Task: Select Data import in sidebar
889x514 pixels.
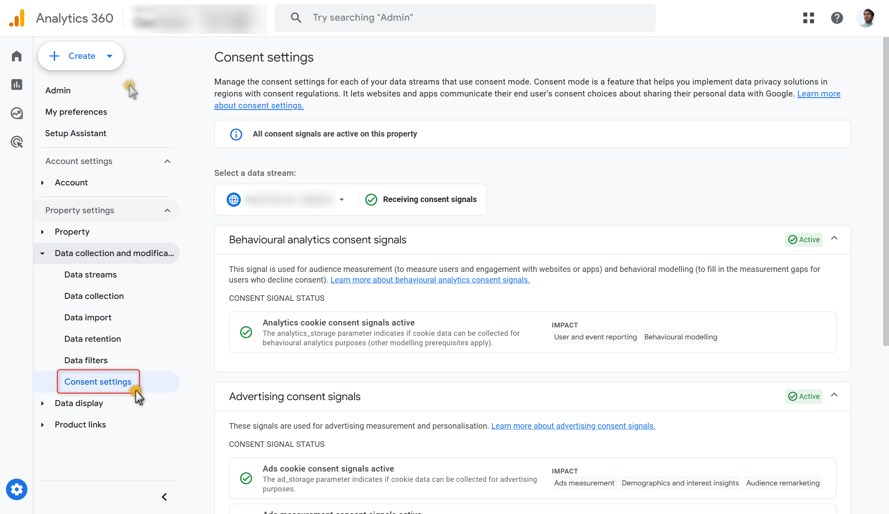Action: click(x=88, y=318)
